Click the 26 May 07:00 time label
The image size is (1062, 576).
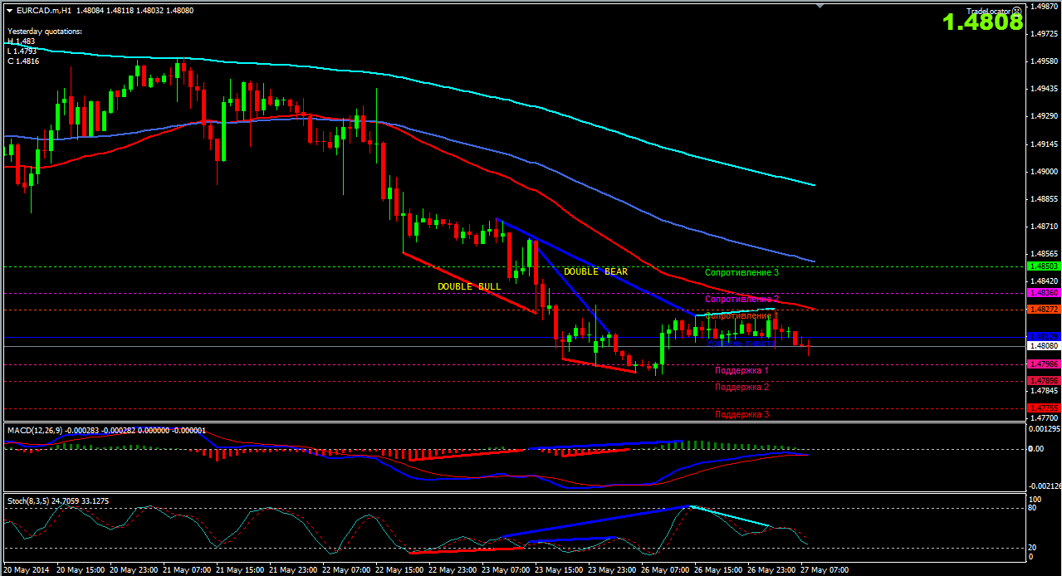(x=665, y=570)
